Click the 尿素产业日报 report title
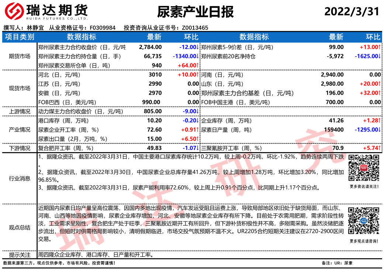The width and height of the screenshot is (384, 270). pyautogui.click(x=196, y=12)
